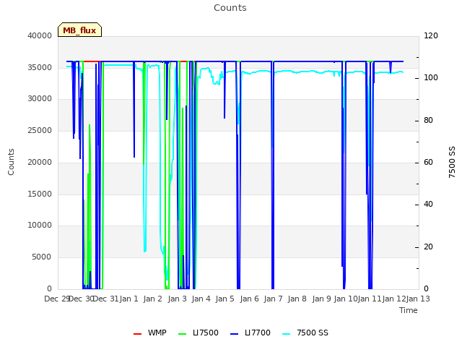
Task: Click the Jan 7 date tick
Action: (273, 299)
